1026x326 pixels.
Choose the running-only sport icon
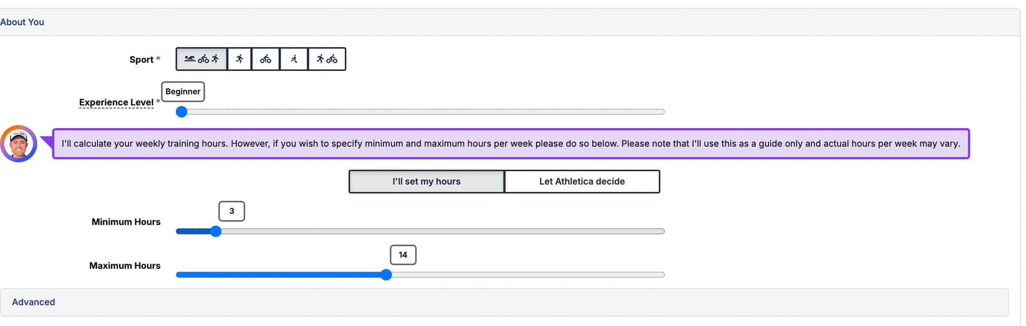coord(239,59)
